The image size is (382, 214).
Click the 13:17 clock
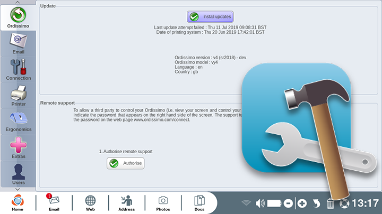[365, 203]
